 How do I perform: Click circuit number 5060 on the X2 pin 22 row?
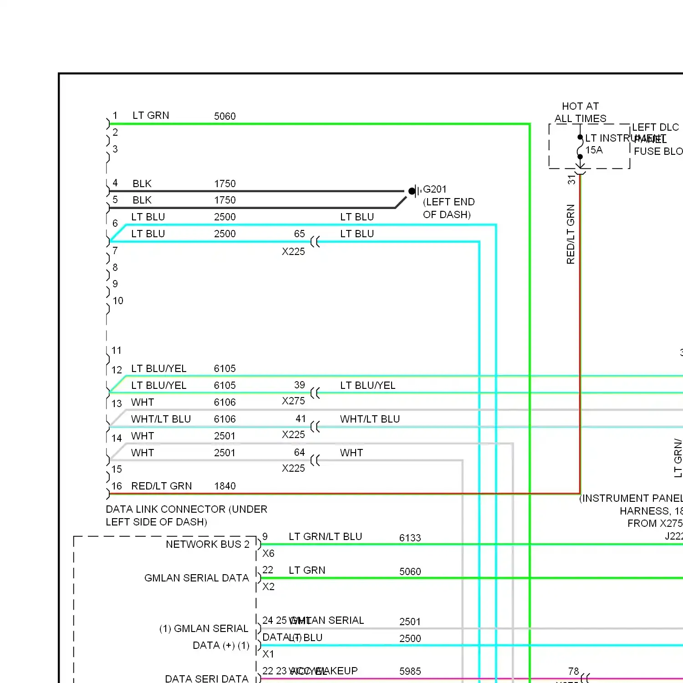[410, 571]
